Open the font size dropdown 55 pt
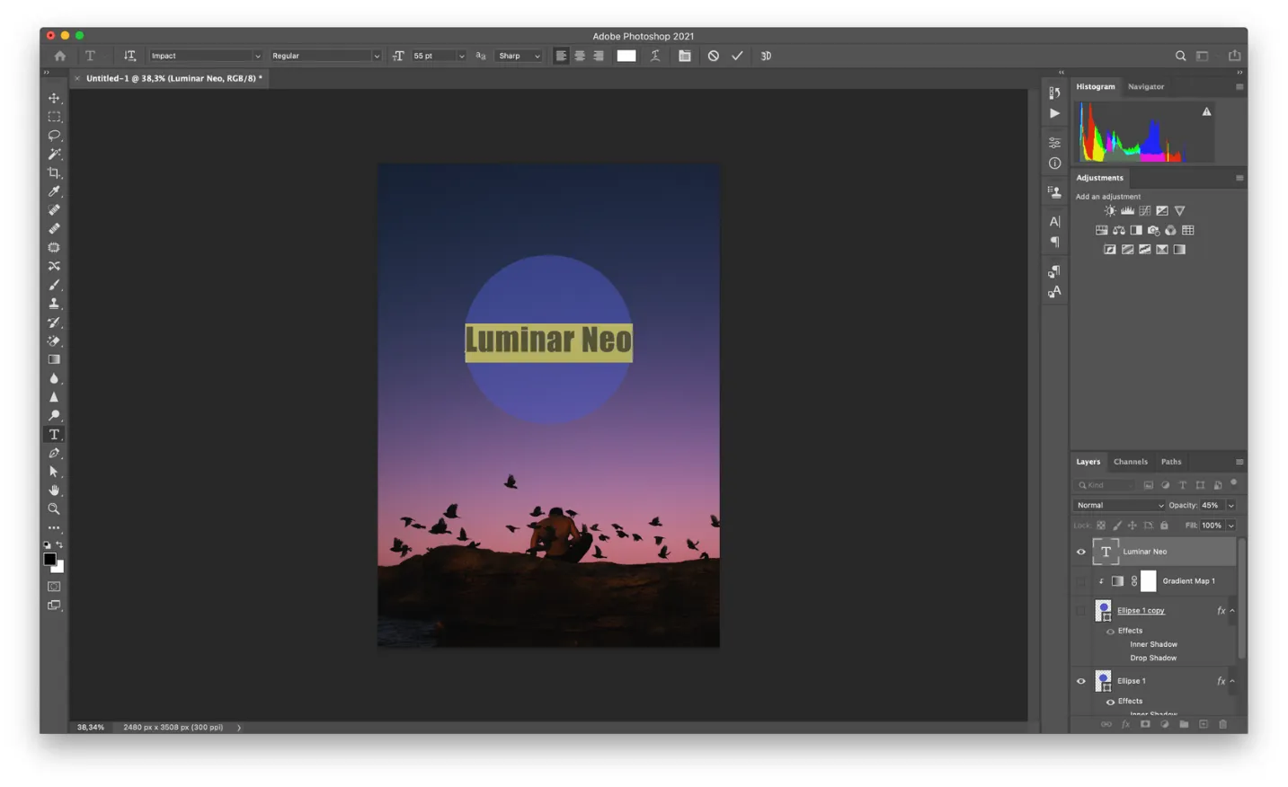Screen dimensions: 1288x787 [x=462, y=56]
